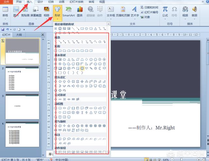The height and width of the screenshot is (161, 209).
Task: Select the 5-point star shape
Action: (x=69, y=126)
